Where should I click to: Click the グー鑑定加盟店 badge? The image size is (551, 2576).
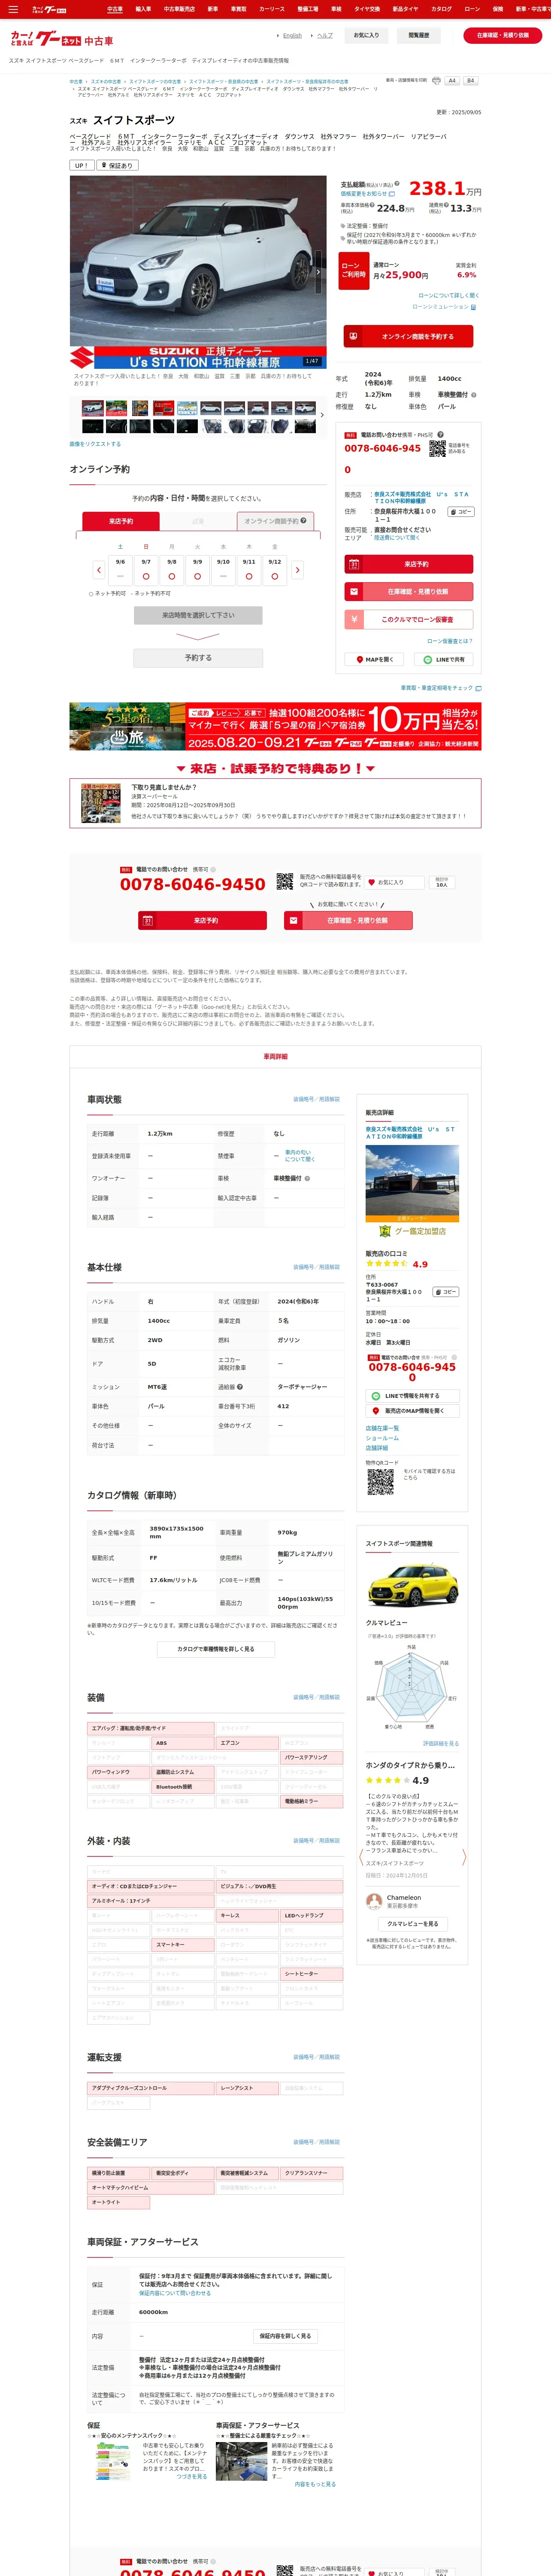[413, 1231]
